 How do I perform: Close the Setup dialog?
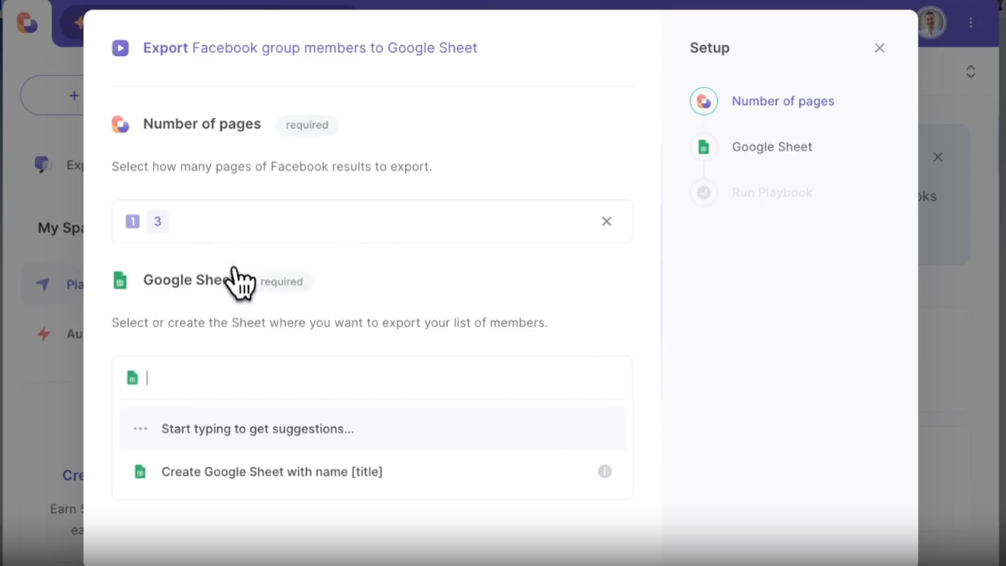(x=880, y=48)
